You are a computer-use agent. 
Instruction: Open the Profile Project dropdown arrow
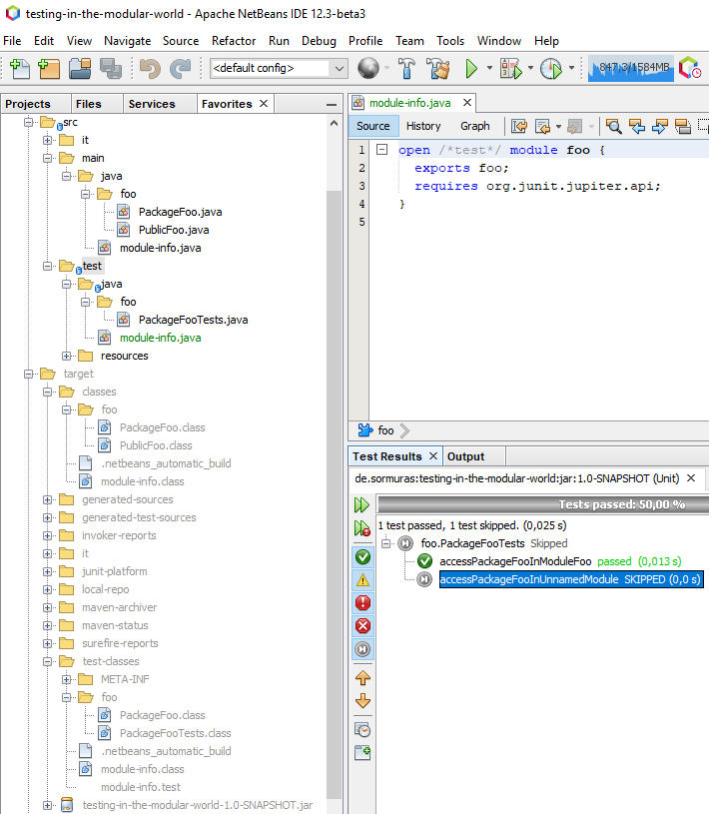[571, 68]
